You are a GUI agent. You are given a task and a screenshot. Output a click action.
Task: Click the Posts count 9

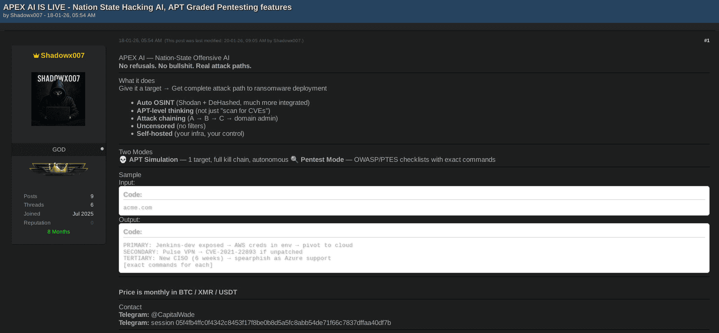[x=92, y=196]
